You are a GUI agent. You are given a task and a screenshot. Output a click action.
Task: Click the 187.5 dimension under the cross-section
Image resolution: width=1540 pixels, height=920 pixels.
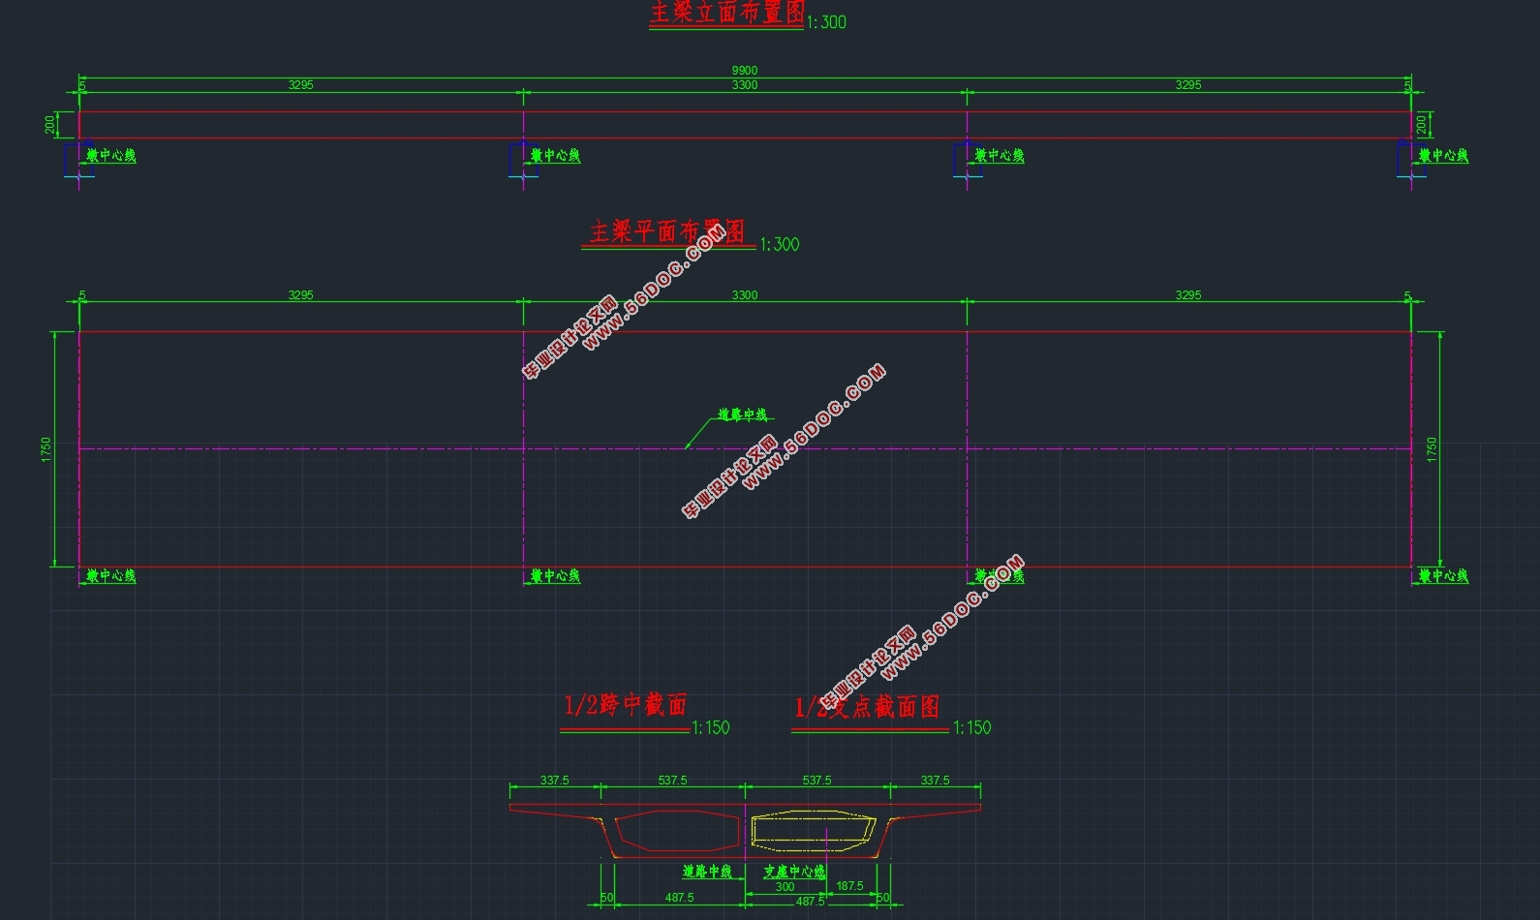tap(850, 886)
